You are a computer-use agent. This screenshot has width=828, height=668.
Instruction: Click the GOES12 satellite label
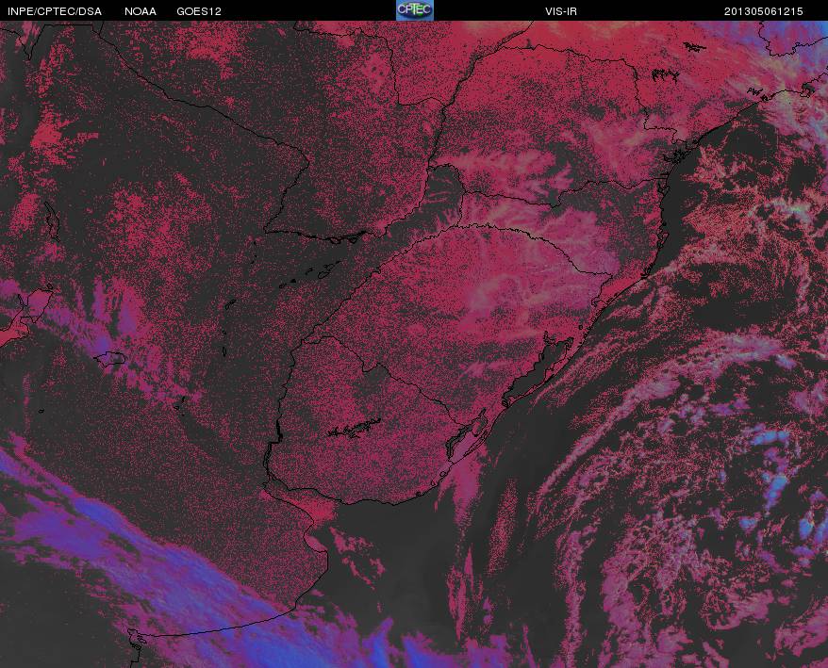199,11
